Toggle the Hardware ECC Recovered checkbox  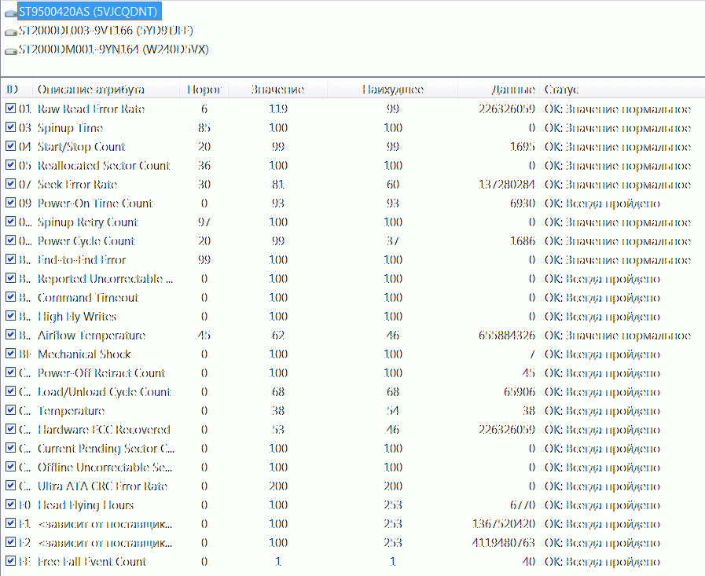(x=11, y=429)
